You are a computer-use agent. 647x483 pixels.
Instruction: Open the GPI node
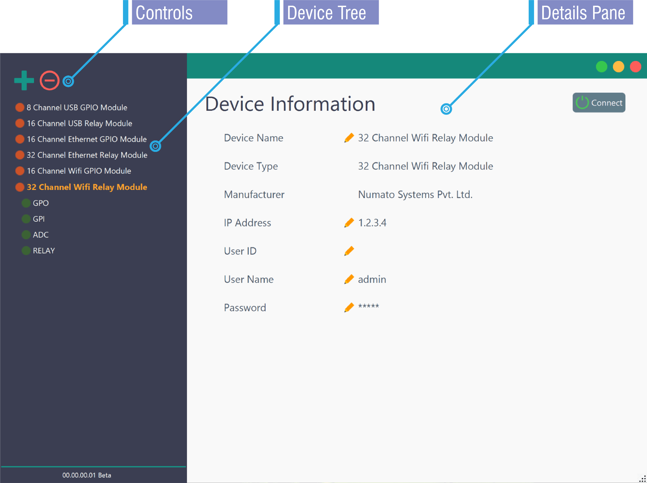(x=39, y=219)
